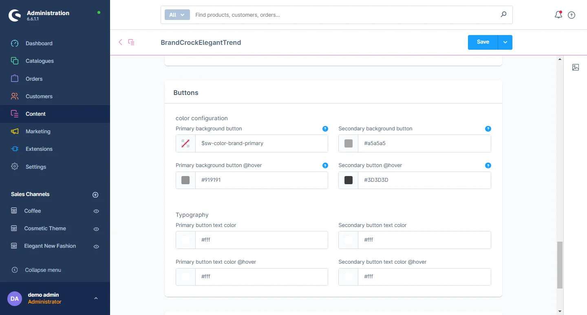587x315 pixels.
Task: Click Collapse menu in the sidebar
Action: coord(43,270)
